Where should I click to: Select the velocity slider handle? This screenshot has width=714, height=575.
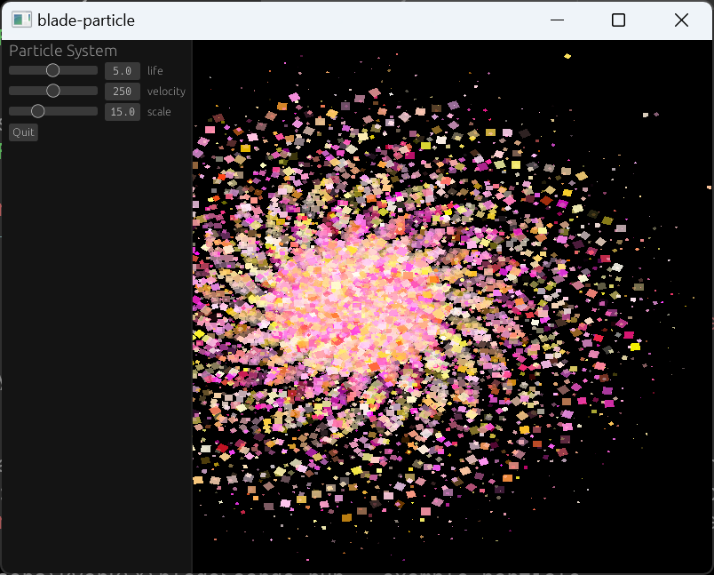(52, 91)
